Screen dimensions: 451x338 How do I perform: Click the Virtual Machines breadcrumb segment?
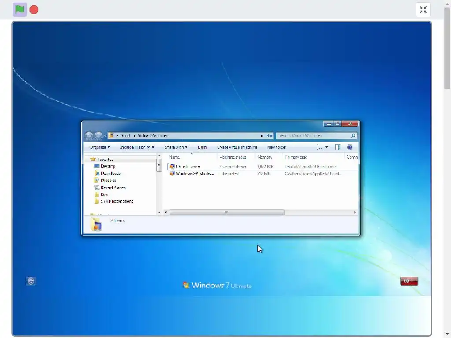click(153, 136)
